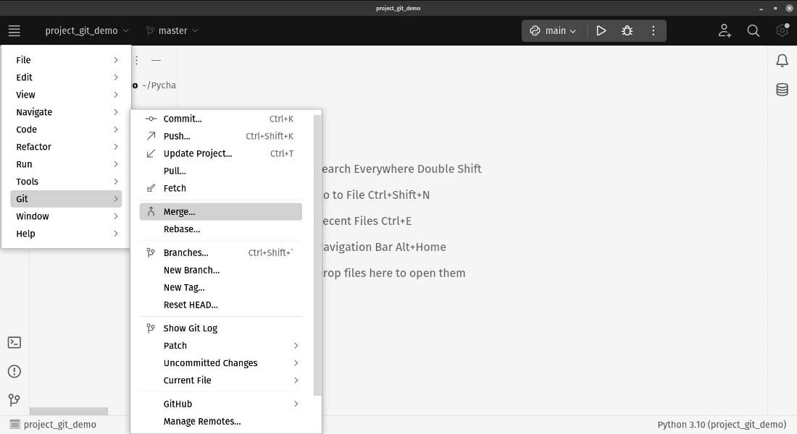The width and height of the screenshot is (797, 434).
Task: Expand the GitHub submenu
Action: coord(220,404)
